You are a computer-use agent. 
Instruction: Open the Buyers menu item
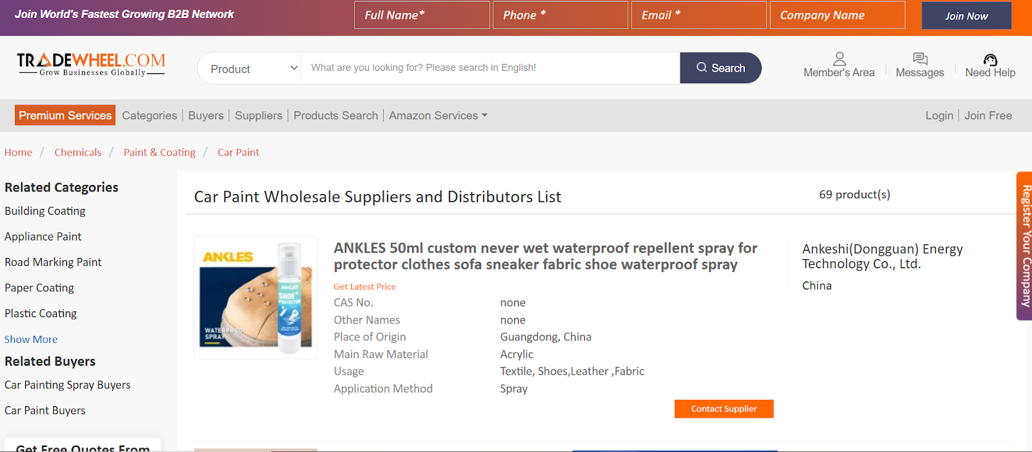pos(206,115)
